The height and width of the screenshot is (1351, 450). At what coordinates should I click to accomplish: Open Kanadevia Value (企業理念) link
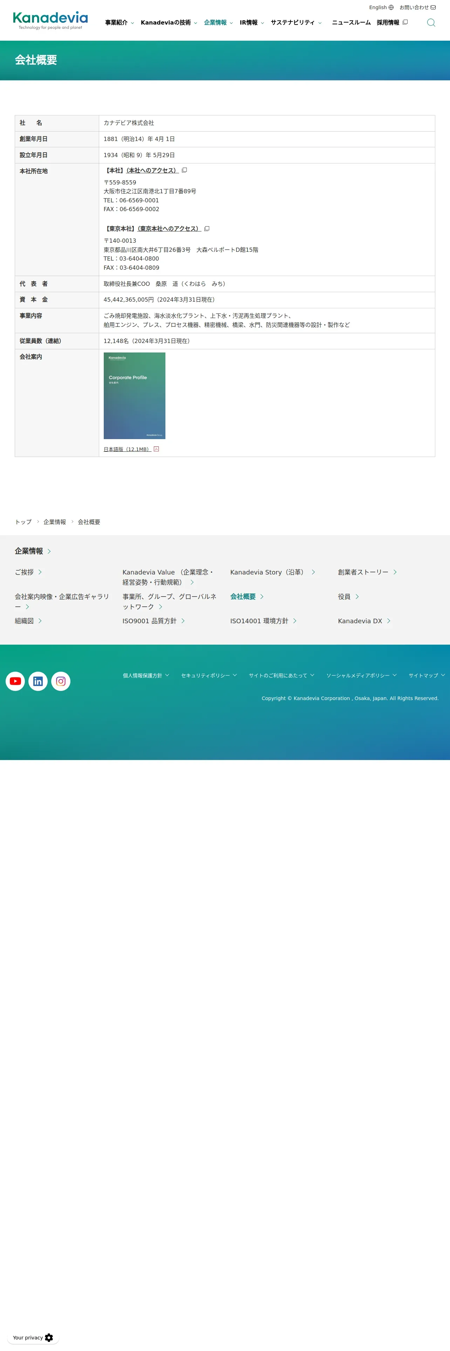pyautogui.click(x=169, y=577)
